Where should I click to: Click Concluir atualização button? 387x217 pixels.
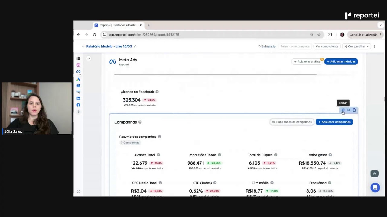(366, 35)
